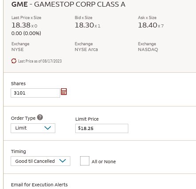This screenshot has height=189, width=196.
Task: Click the Email for Execution Alerts label
Action: 39,185
